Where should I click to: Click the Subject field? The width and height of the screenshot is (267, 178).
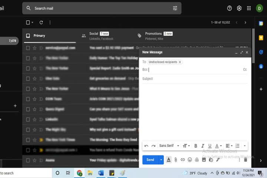[195, 79]
